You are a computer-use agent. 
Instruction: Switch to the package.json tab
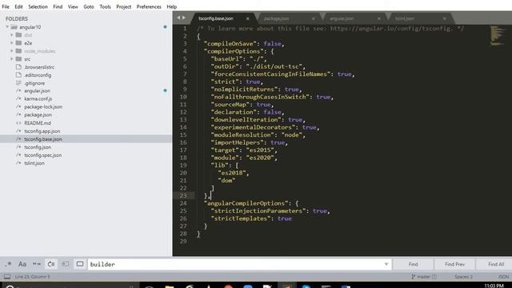point(276,18)
